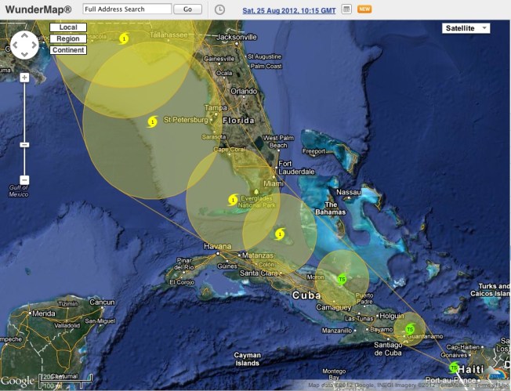Switch to the Region zoom level

point(67,38)
